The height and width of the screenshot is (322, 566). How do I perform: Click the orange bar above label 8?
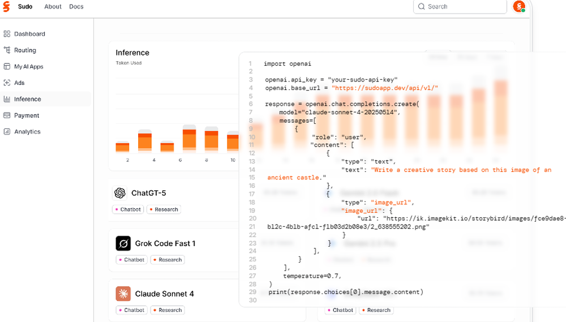(211, 140)
